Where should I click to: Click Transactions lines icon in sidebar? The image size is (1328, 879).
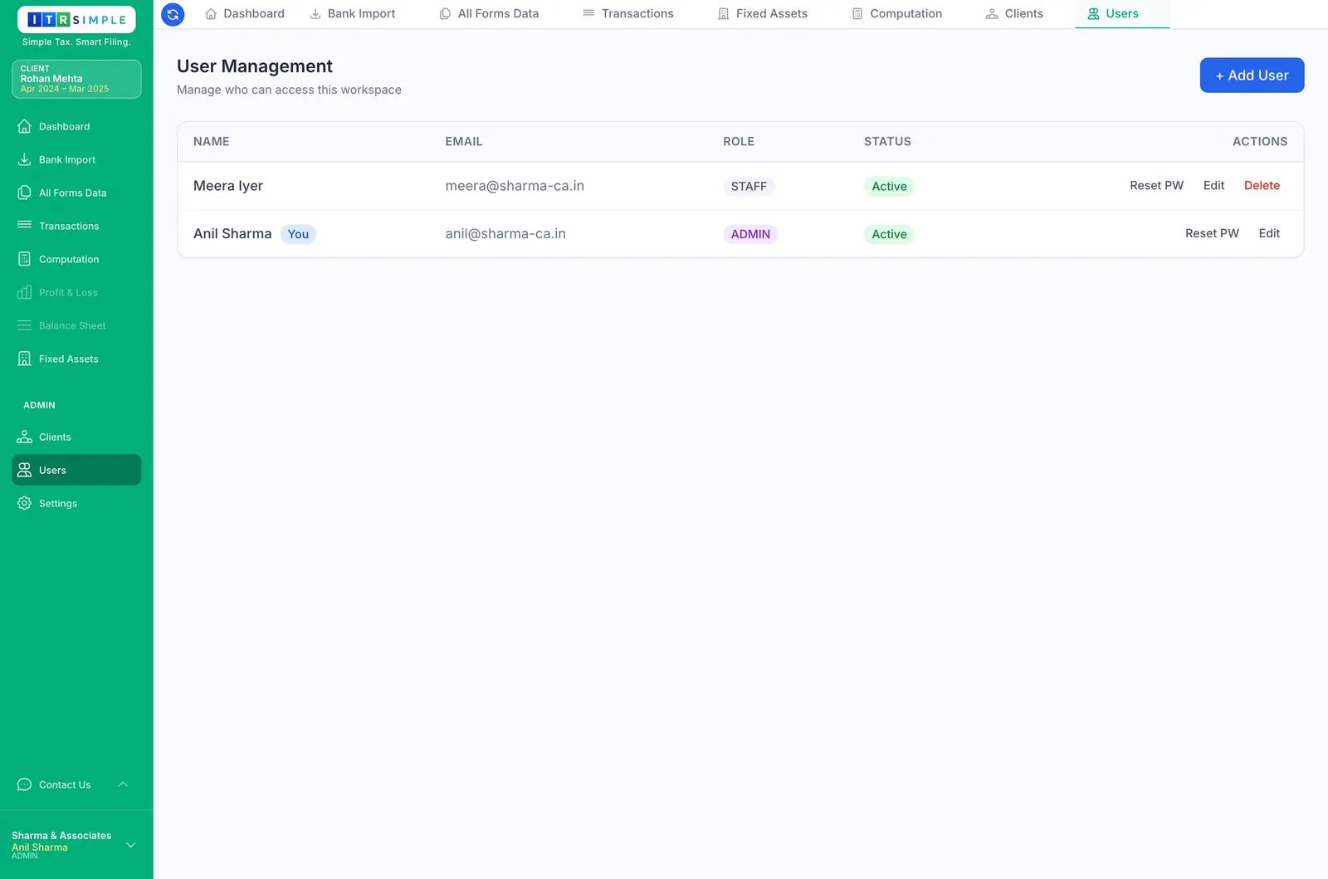25,226
